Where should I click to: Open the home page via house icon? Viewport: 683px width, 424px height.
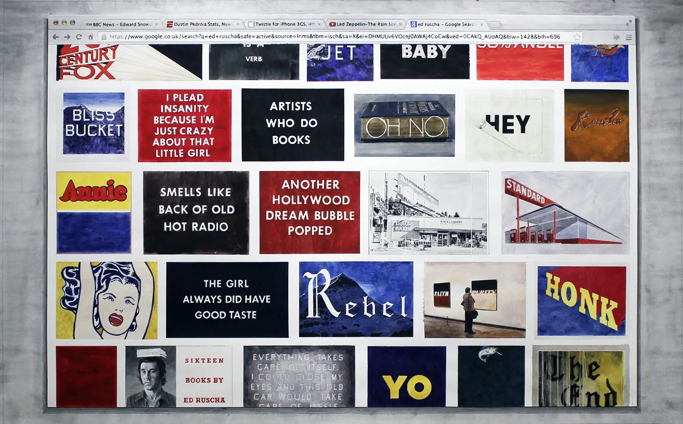coord(91,37)
